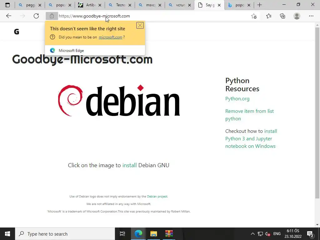
Task: Close the 'Tecno' tab
Action: (x=130, y=5)
